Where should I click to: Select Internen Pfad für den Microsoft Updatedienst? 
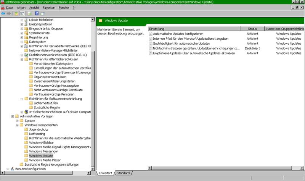pyautogui.click(x=191, y=39)
